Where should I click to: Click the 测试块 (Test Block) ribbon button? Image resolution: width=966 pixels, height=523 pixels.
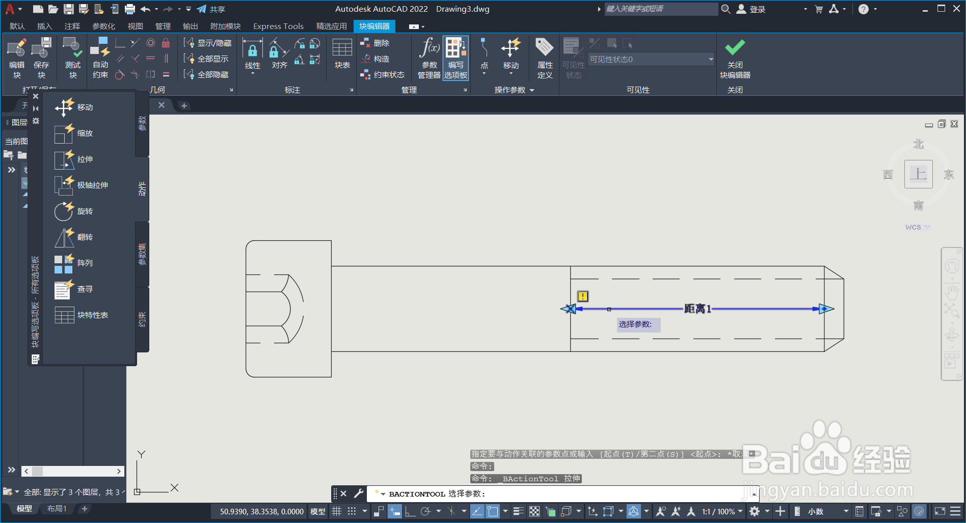coord(73,58)
